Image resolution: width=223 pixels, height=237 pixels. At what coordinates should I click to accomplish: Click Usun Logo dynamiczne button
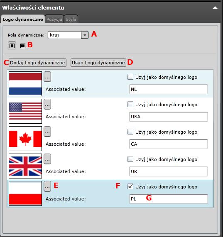click(x=98, y=63)
